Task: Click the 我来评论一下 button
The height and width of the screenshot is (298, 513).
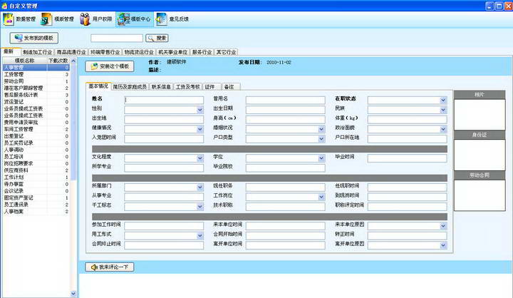Action: coord(110,267)
